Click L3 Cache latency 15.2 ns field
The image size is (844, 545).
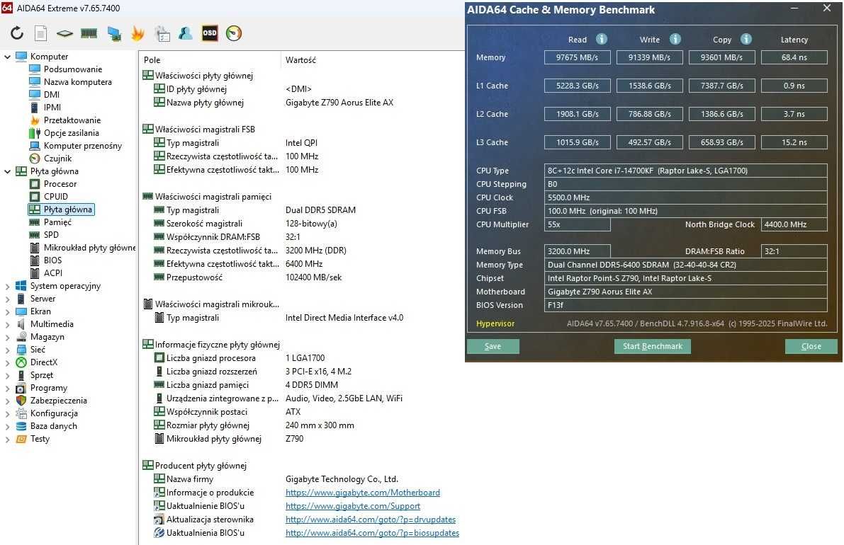coord(794,142)
